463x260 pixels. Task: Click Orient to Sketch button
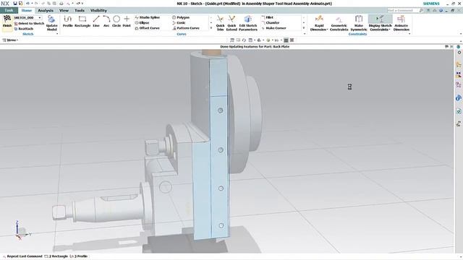pos(29,23)
